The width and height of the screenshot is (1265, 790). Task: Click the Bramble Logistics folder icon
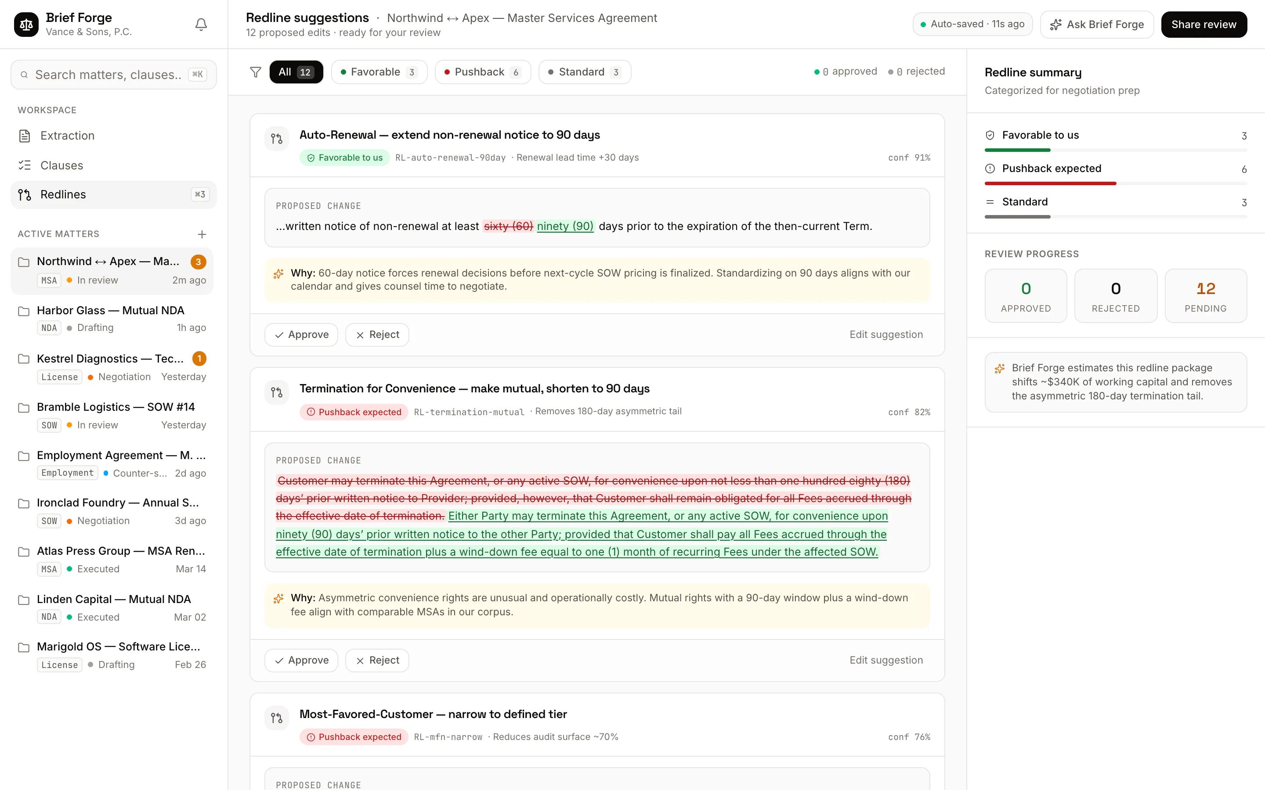click(x=24, y=408)
